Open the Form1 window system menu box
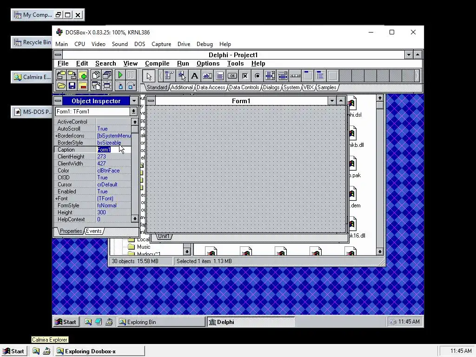The width and height of the screenshot is (476, 357). (x=151, y=101)
